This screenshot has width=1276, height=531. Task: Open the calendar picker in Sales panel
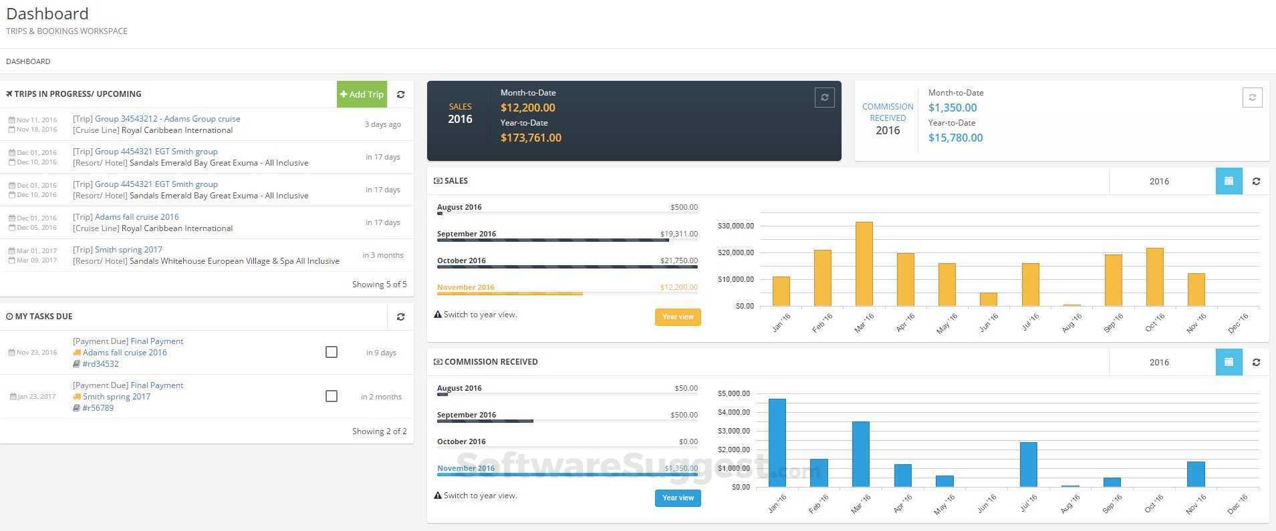[x=1229, y=181]
